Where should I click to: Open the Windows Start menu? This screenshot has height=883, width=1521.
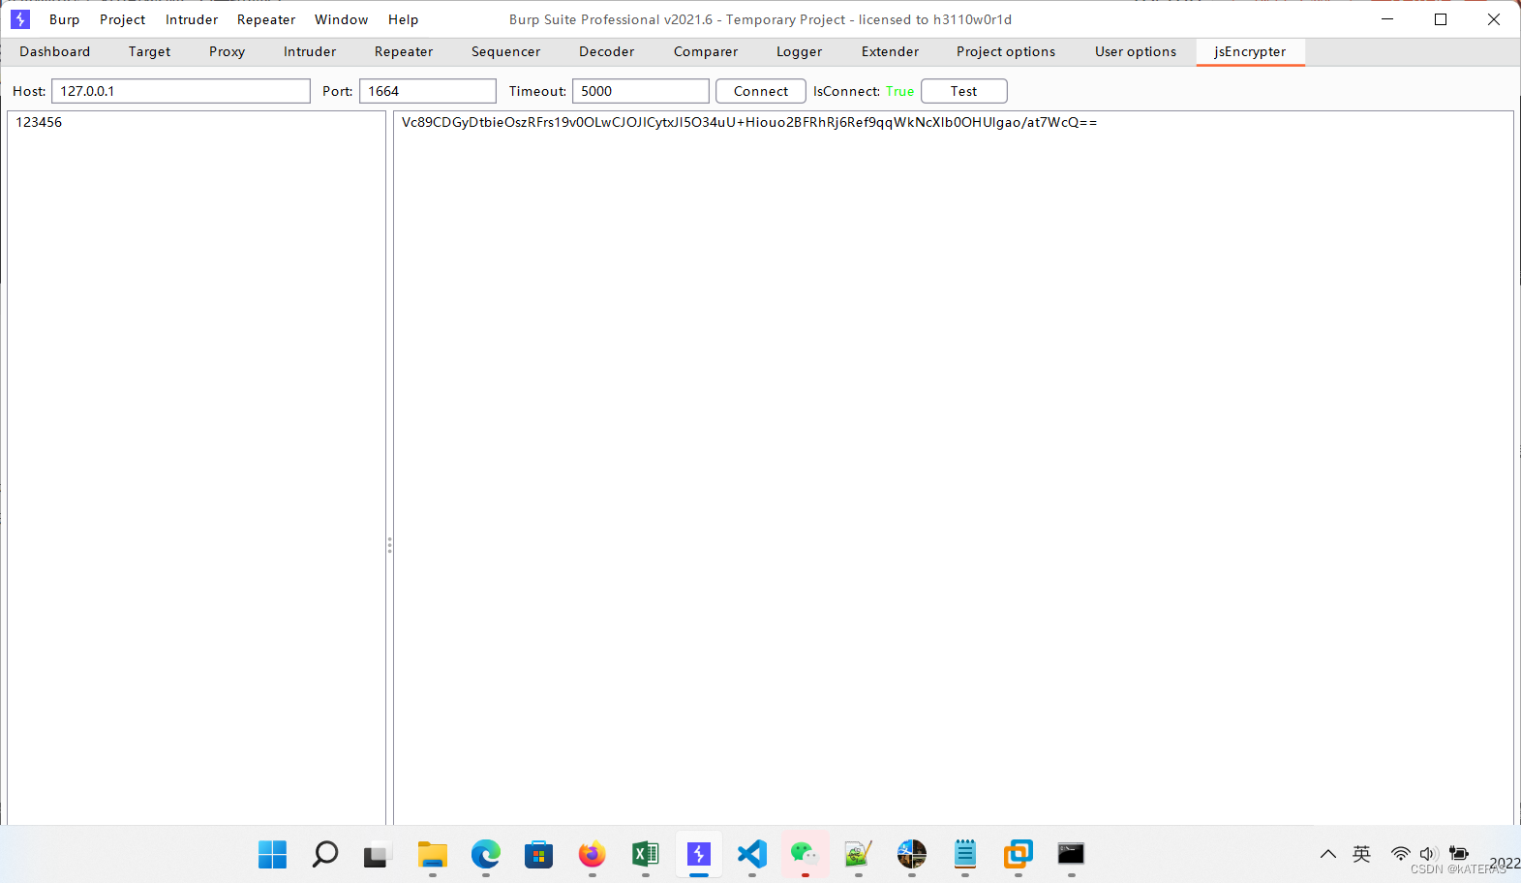(273, 854)
